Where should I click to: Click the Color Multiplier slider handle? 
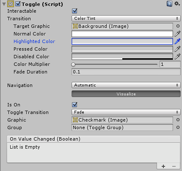pyautogui.click(x=73, y=65)
